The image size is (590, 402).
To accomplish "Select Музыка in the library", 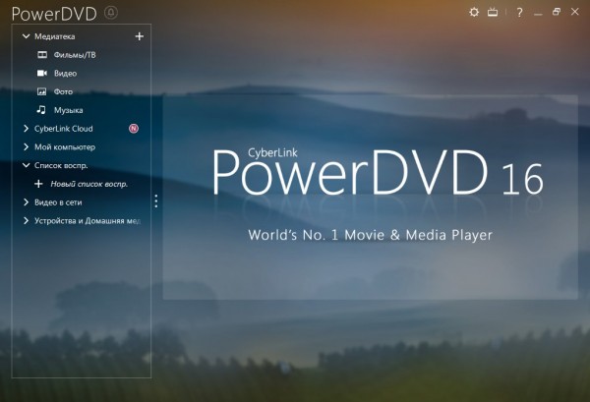I will click(69, 110).
